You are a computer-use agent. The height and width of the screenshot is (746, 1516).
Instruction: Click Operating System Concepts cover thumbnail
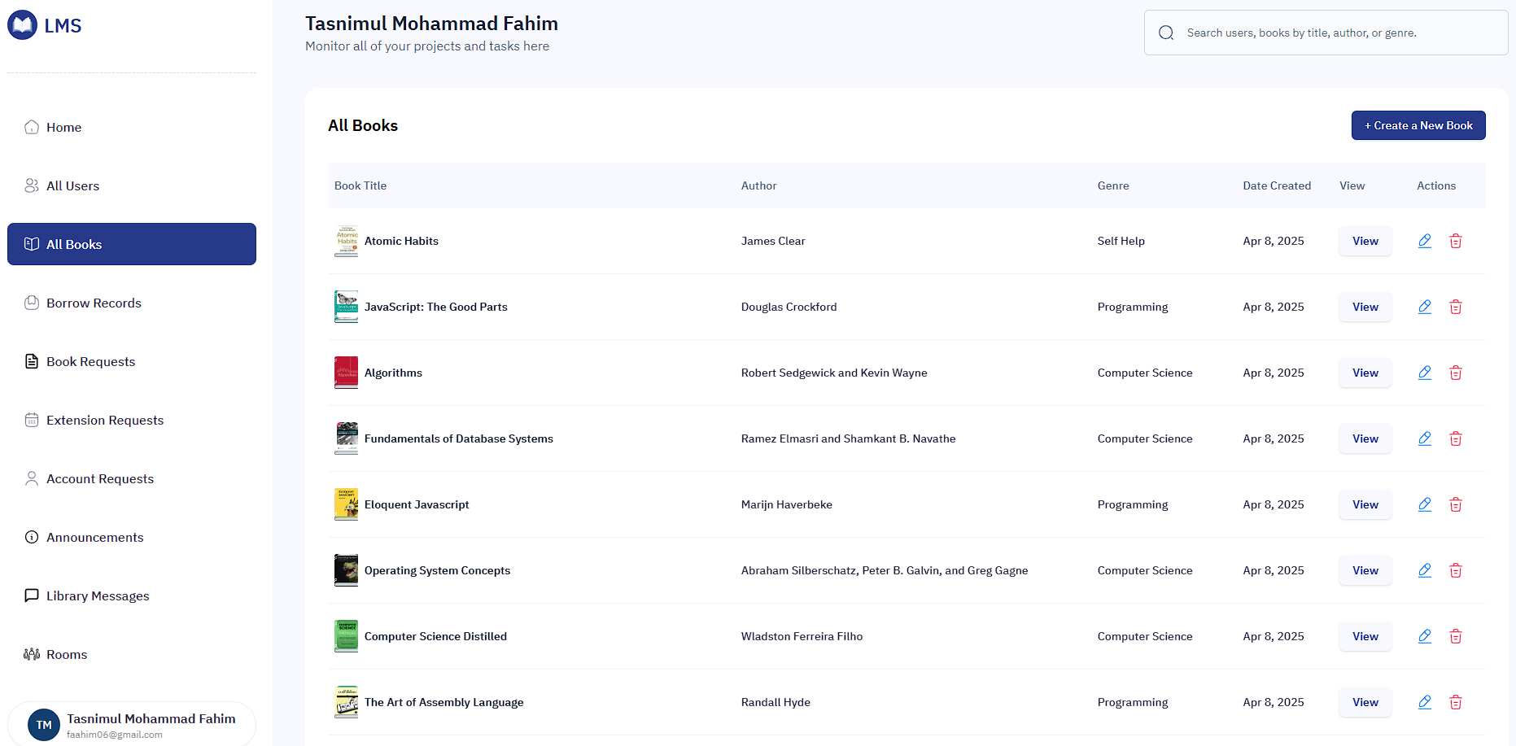point(346,570)
